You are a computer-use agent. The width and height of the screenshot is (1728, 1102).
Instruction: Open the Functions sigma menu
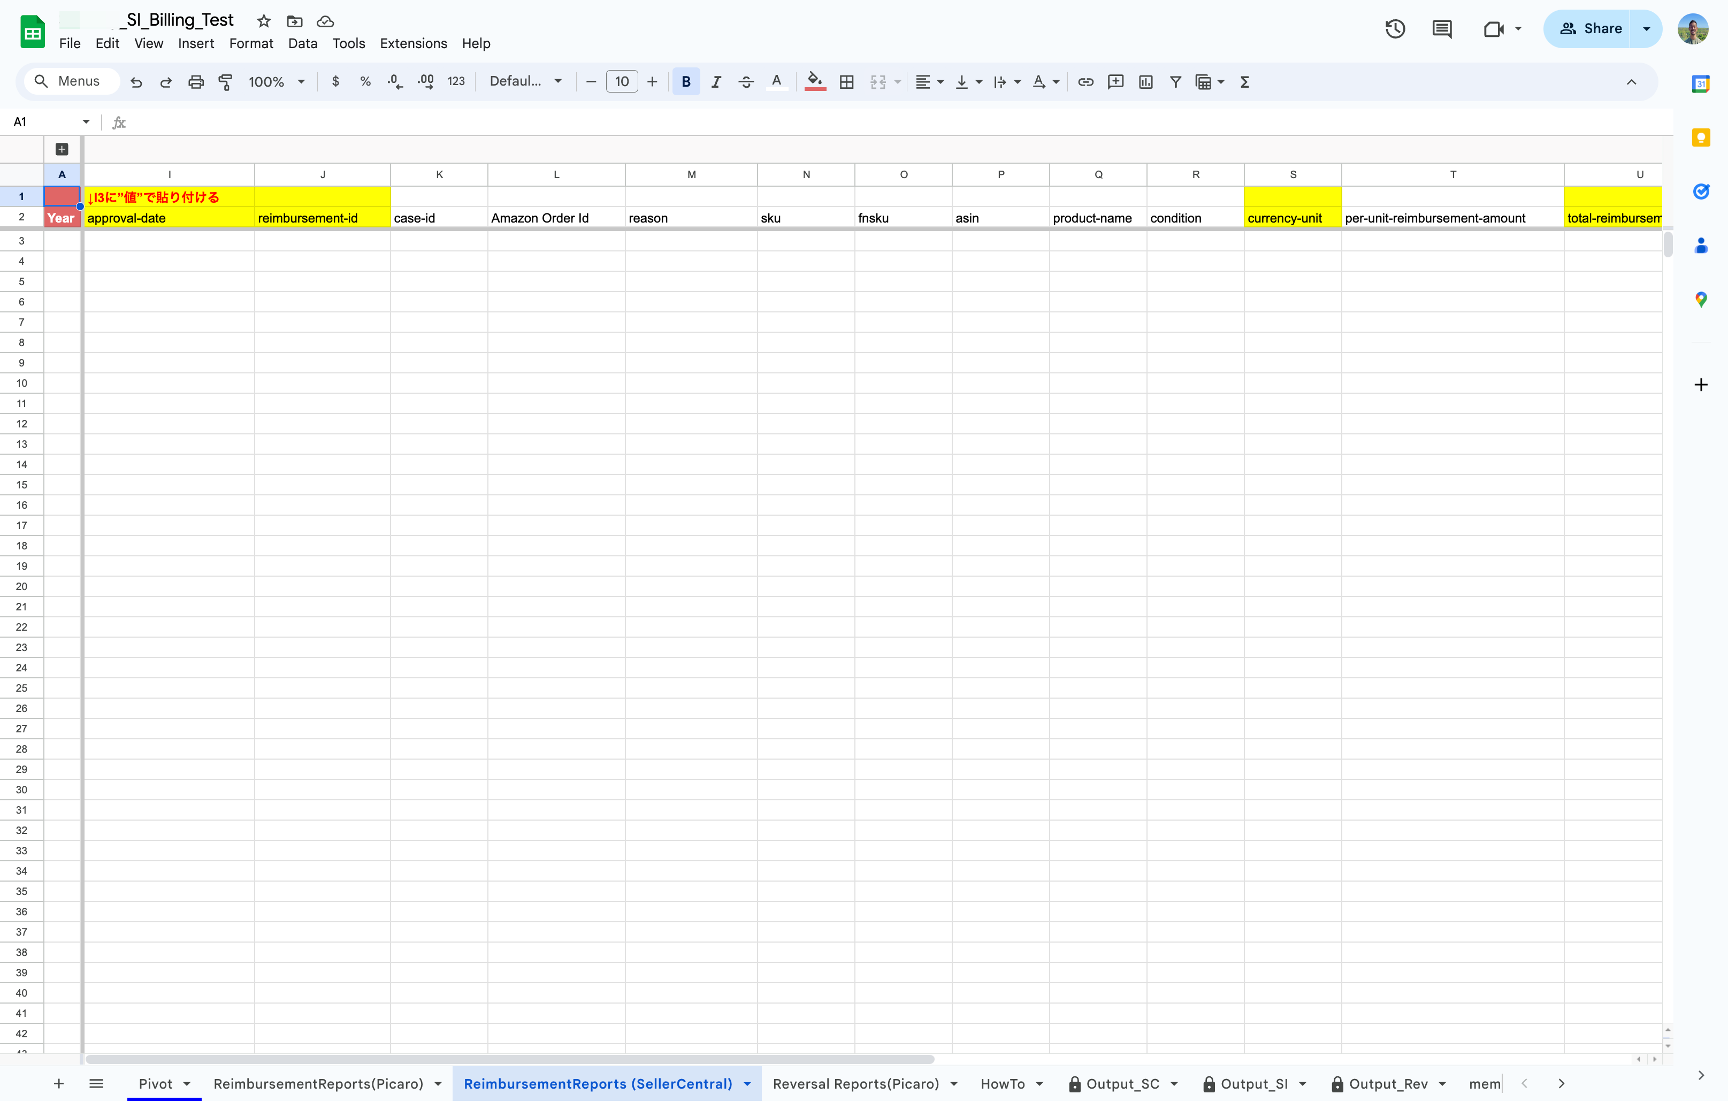click(1245, 82)
